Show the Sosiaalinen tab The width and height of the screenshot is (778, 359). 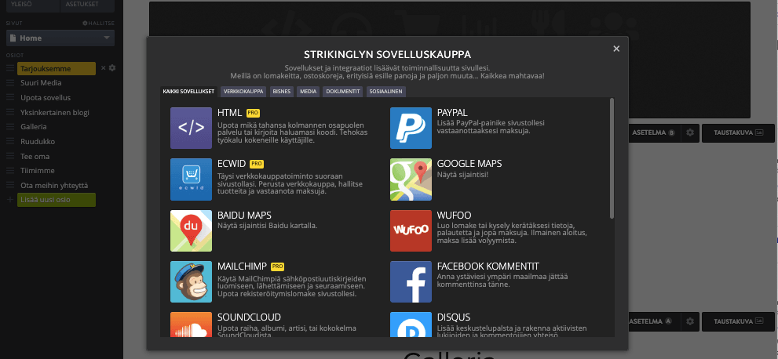pos(386,92)
